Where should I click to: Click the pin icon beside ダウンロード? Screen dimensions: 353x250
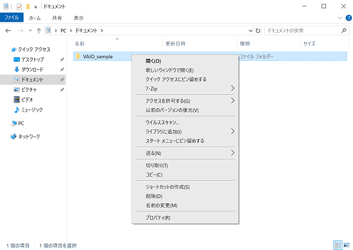click(62, 70)
